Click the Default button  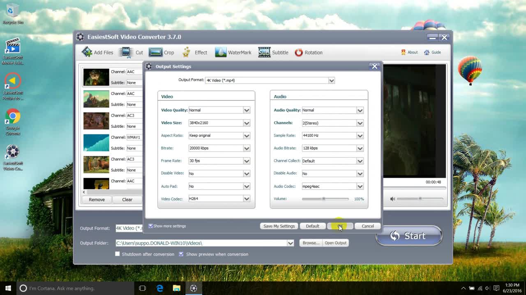point(312,226)
